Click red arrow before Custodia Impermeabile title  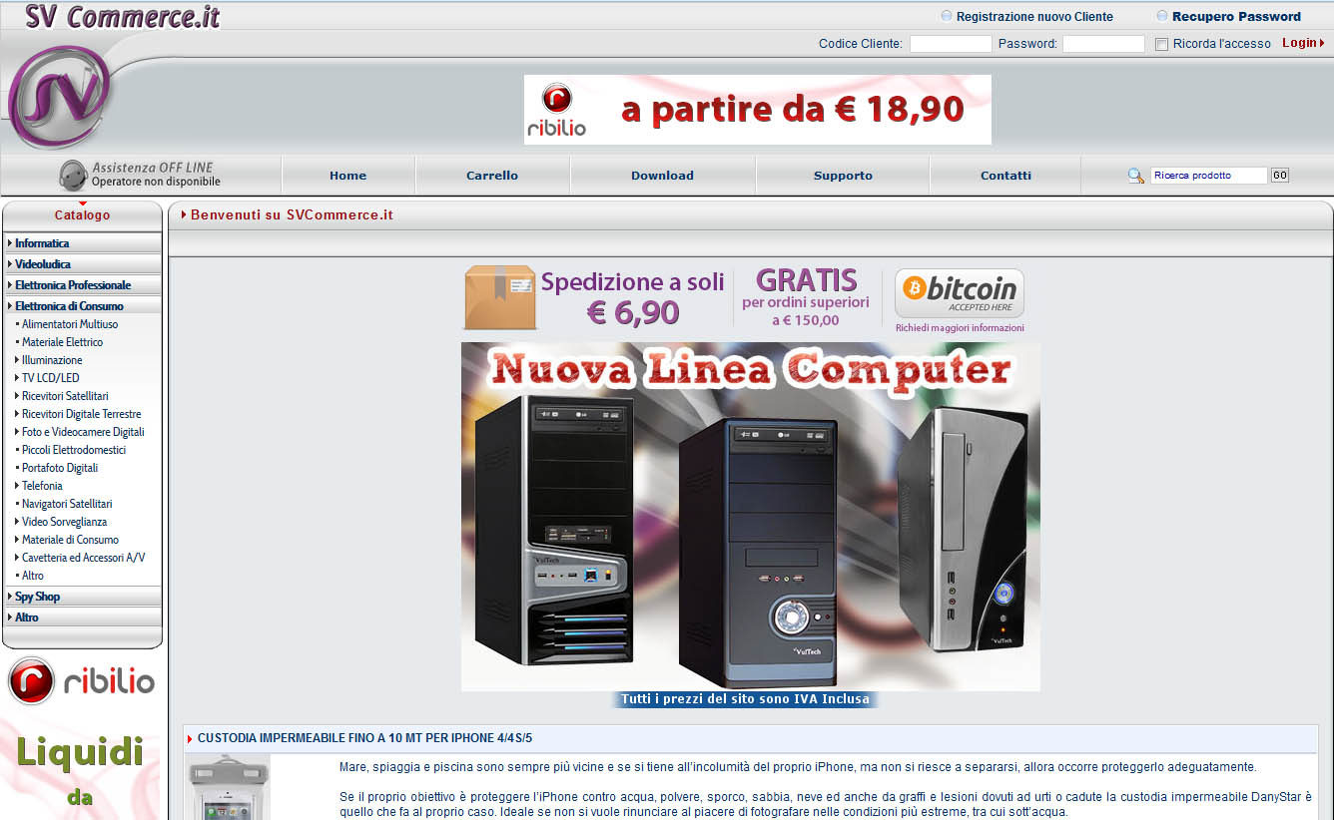190,739
